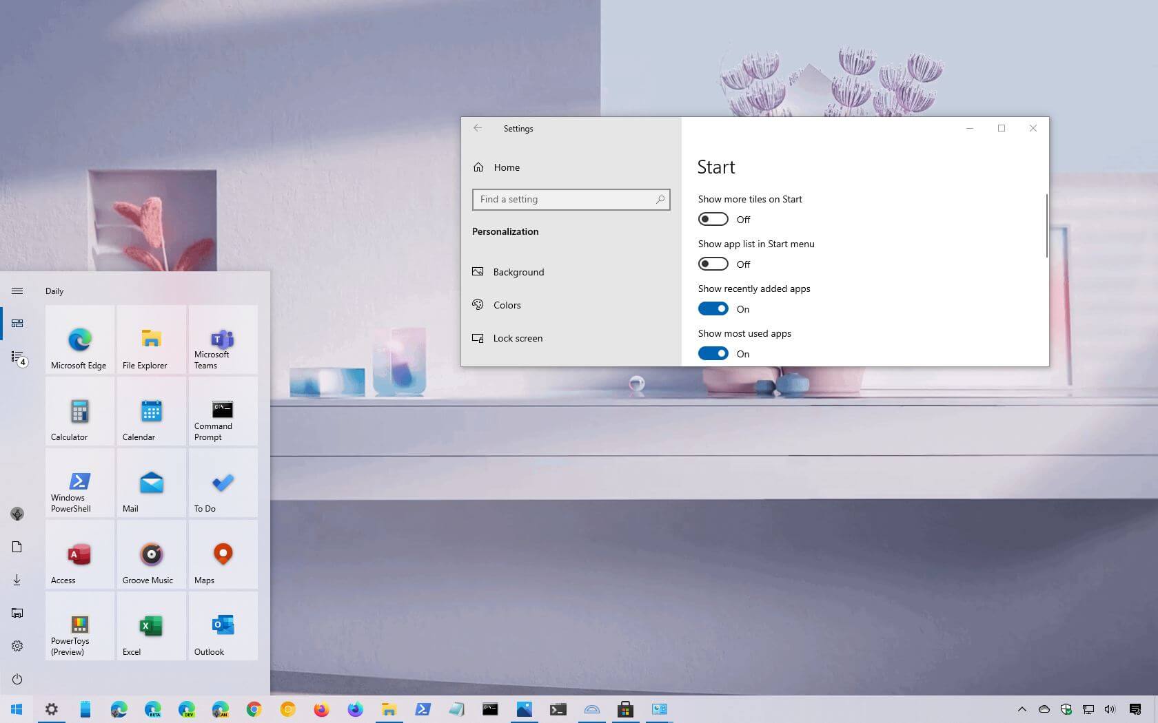Click the Settings window vertical scrollbar
This screenshot has width=1158, height=723.
[1046, 226]
